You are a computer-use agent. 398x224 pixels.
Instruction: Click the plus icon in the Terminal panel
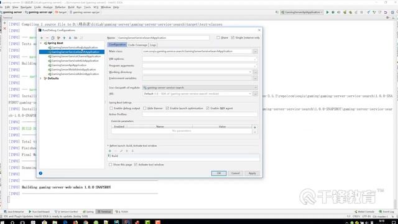point(4,23)
